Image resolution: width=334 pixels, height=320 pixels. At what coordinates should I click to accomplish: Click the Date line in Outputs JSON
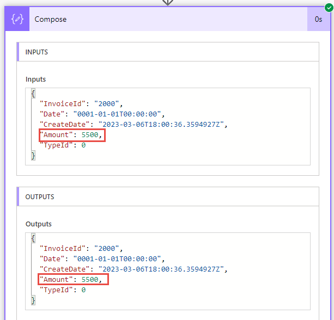pos(102,259)
